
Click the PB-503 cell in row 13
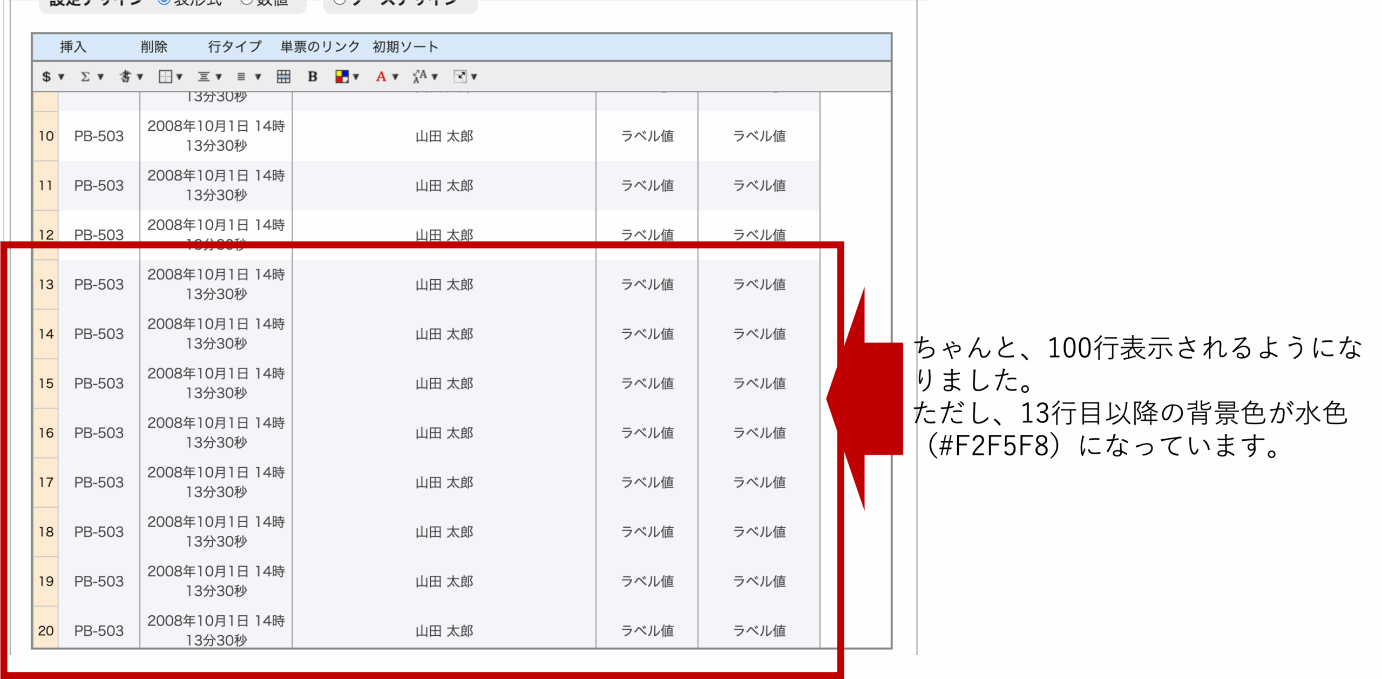(x=99, y=285)
